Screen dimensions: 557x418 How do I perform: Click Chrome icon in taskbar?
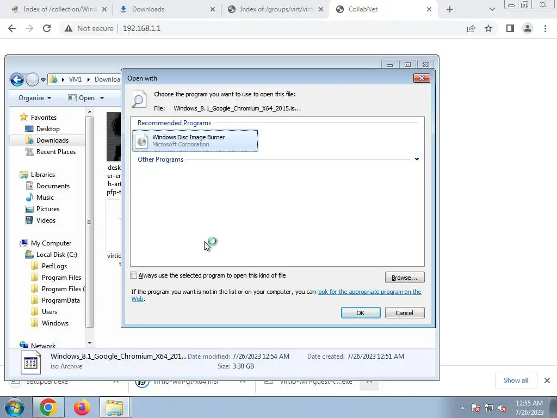(48, 407)
